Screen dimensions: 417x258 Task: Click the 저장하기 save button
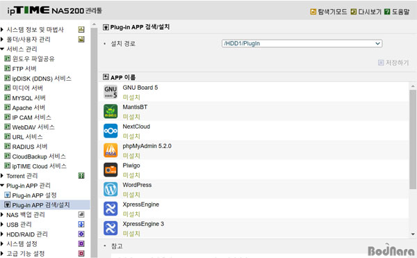[x=393, y=63]
